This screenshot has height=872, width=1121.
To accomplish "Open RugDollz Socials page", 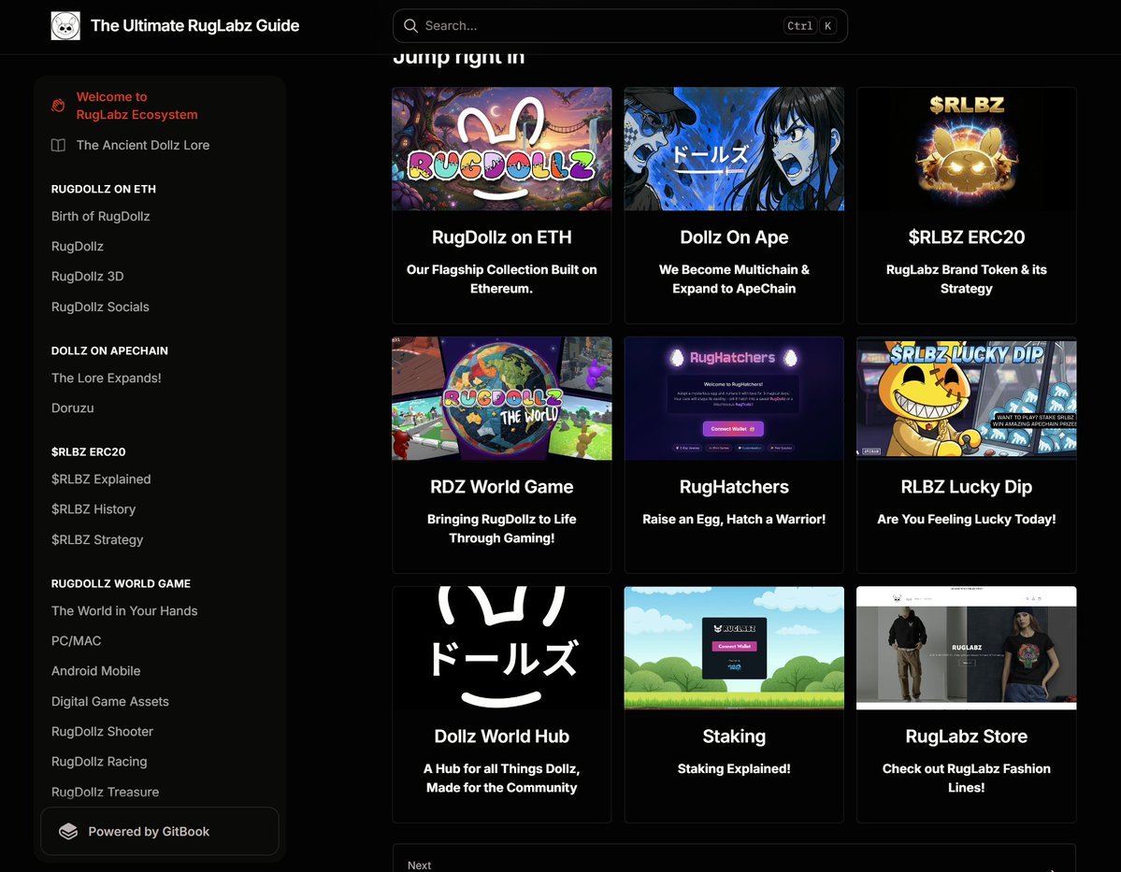I will pos(100,307).
